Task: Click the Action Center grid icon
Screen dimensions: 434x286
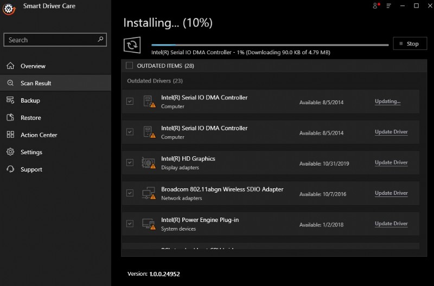Action: pos(10,135)
